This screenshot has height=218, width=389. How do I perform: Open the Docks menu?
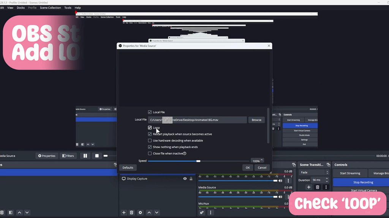coord(21,8)
